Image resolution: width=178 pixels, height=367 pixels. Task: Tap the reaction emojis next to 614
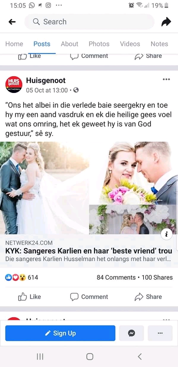point(16,277)
